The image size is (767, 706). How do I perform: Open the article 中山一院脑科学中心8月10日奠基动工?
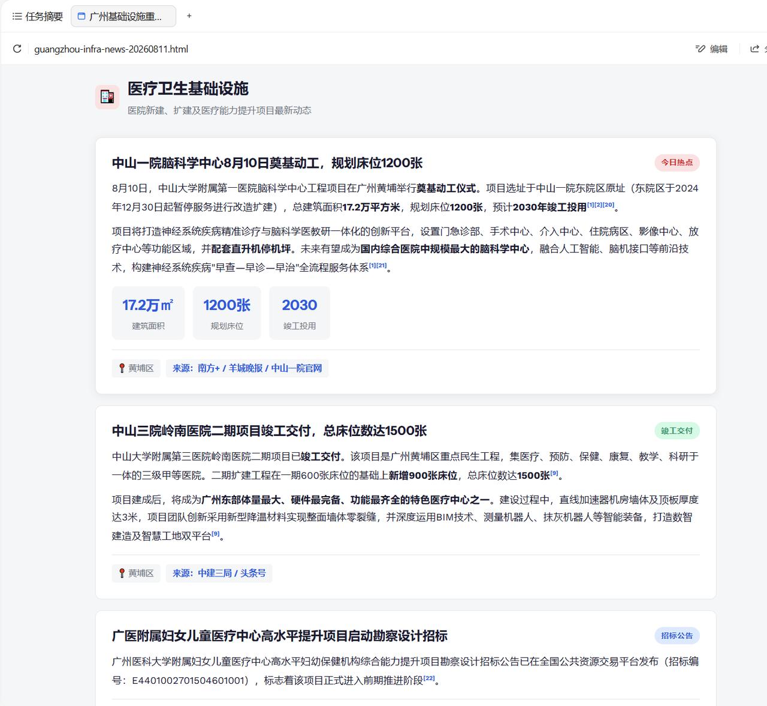point(267,163)
